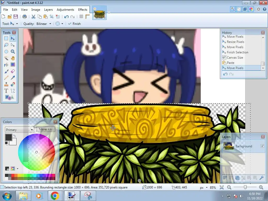Toggle the History window button top-right
This screenshot has height=201, width=268.
239,9
